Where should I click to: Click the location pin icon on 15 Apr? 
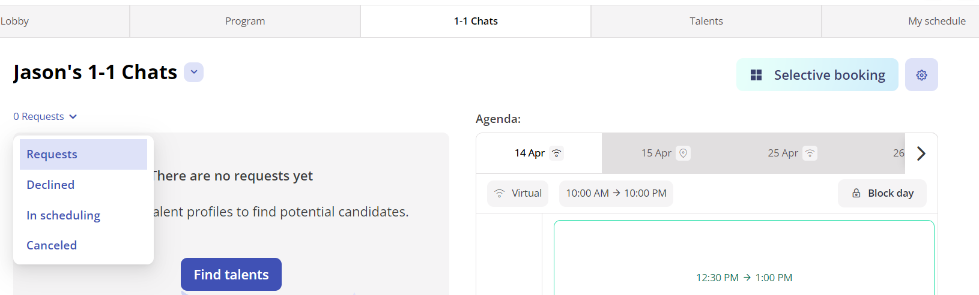[x=683, y=153]
